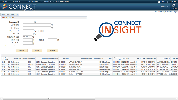
Task: Click the District input field
Action: 28,34
